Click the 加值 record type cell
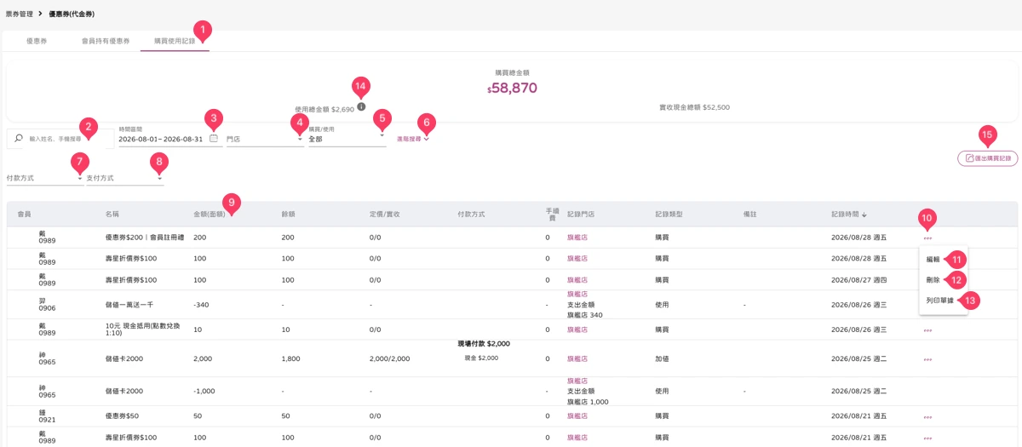 click(x=663, y=359)
